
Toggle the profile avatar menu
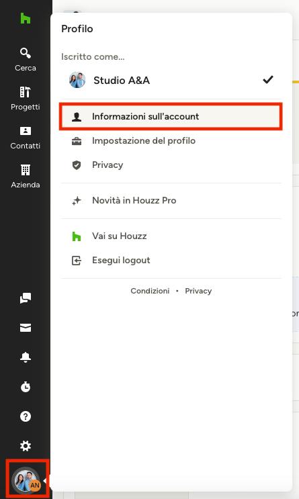pyautogui.click(x=26, y=480)
